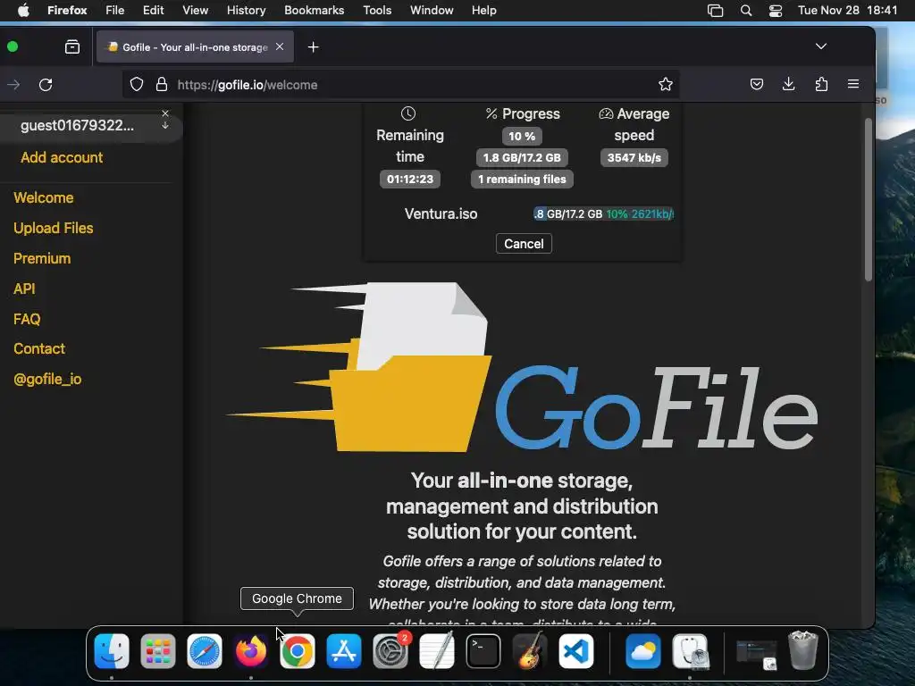
Task: Launch Google Chrome from the Dock
Action: point(297,651)
